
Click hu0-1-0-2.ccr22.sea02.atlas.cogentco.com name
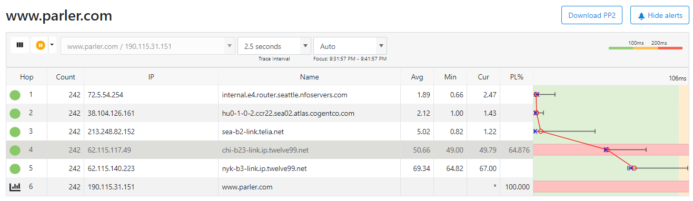click(288, 113)
